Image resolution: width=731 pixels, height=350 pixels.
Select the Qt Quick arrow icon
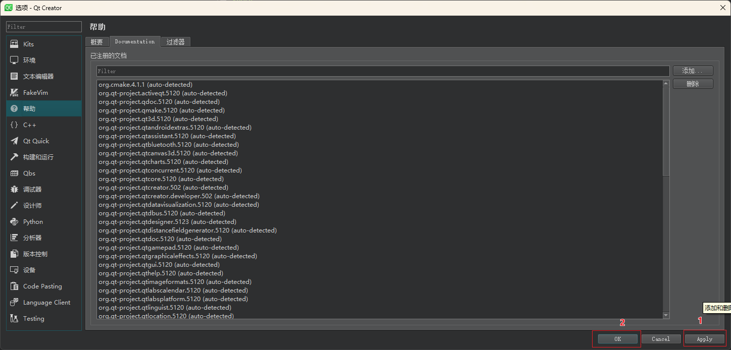pos(14,141)
